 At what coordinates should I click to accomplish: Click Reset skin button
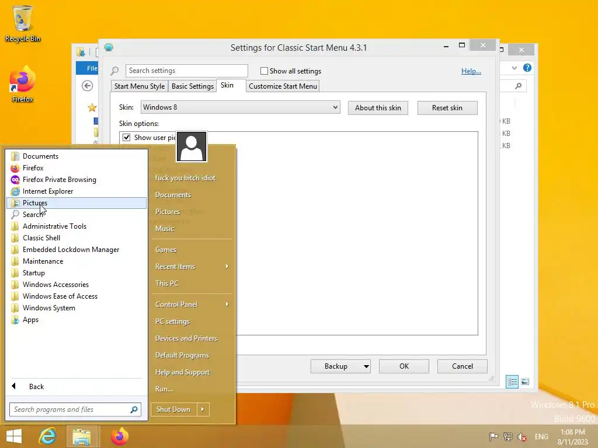447,108
